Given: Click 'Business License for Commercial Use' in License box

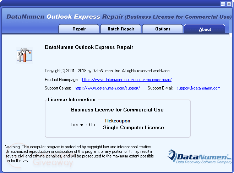Looking at the screenshot, I should 117,110.
